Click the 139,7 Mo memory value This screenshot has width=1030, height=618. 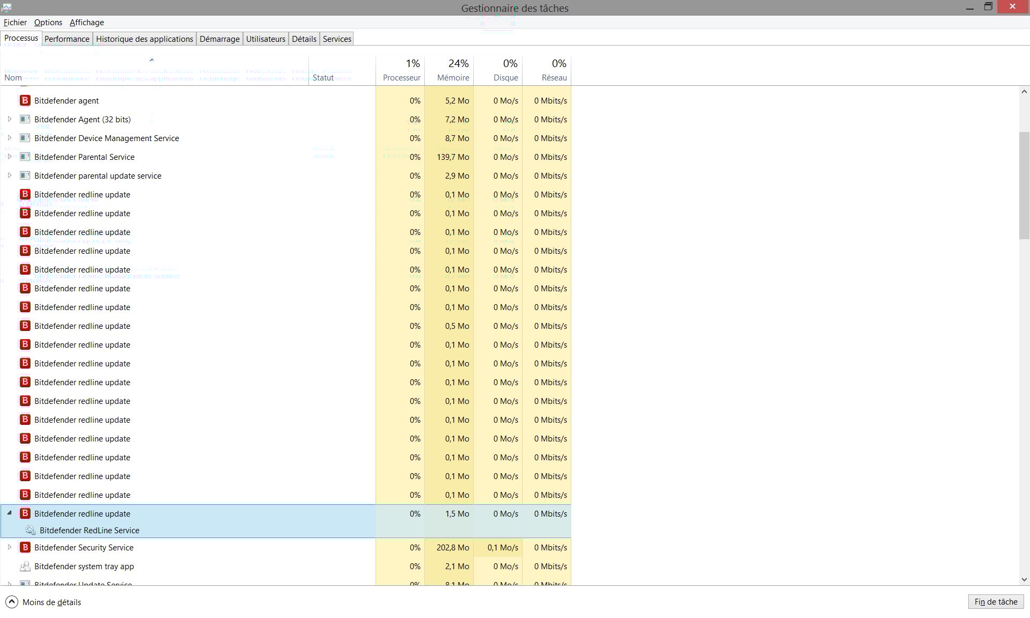453,157
